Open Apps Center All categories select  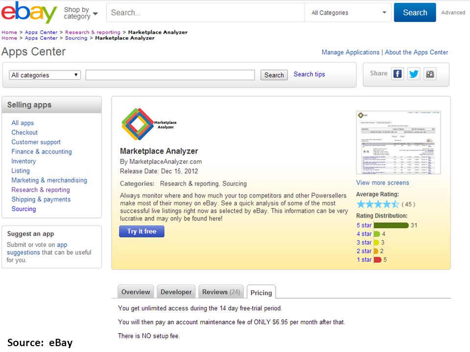point(45,75)
